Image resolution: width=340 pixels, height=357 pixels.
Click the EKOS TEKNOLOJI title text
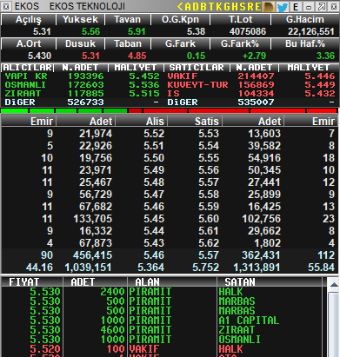87,6
